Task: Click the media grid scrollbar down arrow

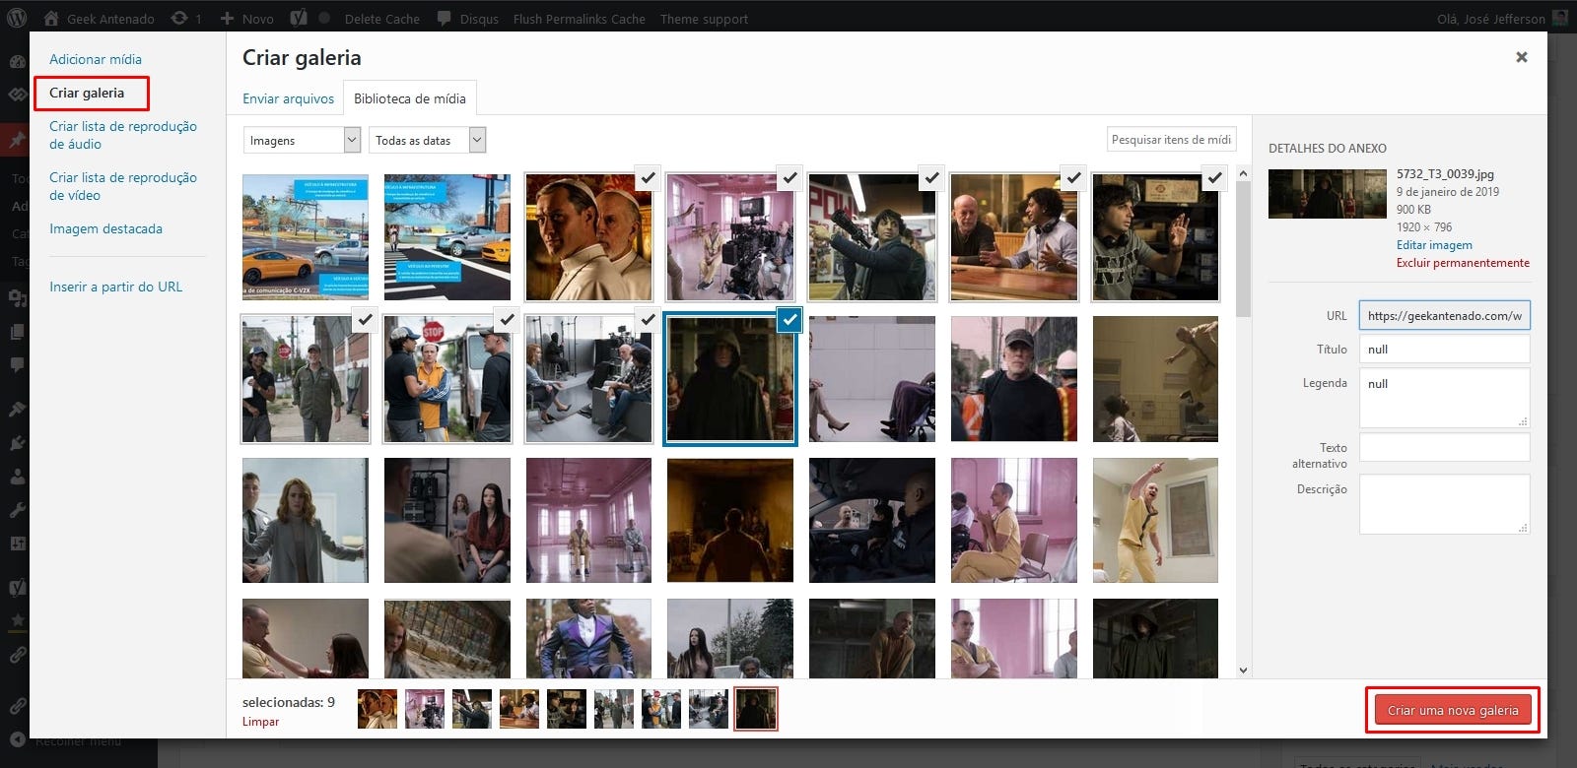Action: [1243, 670]
